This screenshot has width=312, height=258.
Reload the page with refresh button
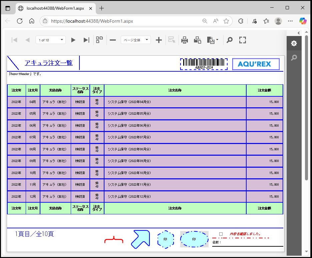point(20,21)
